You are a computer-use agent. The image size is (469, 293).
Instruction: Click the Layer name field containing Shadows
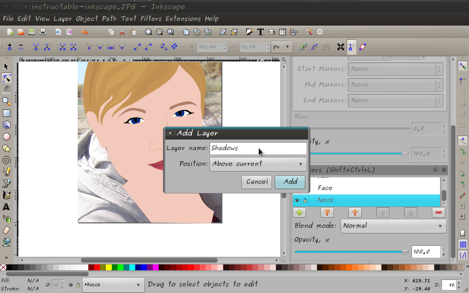[x=258, y=148]
